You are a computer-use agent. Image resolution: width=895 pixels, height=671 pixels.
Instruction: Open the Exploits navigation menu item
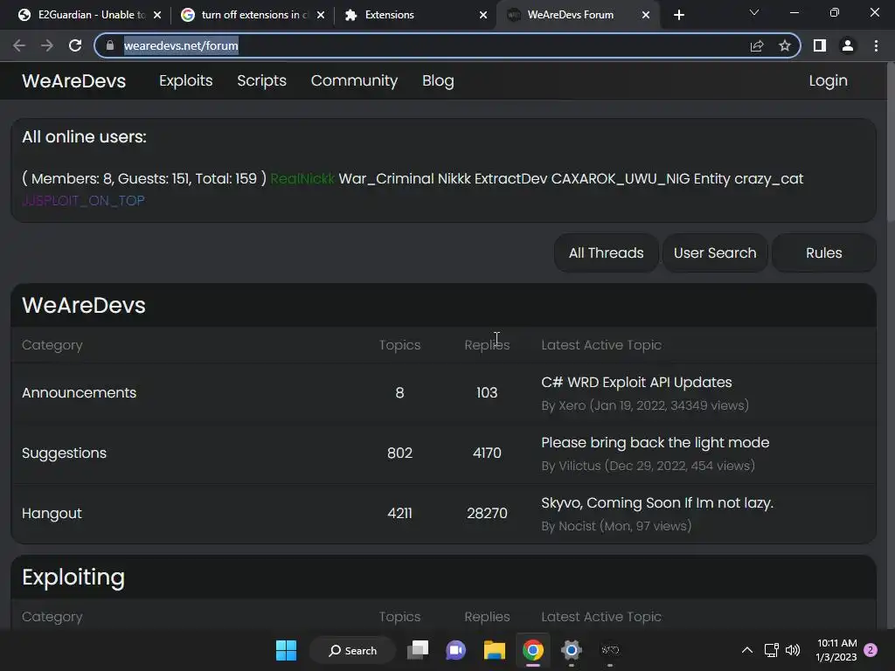185,81
